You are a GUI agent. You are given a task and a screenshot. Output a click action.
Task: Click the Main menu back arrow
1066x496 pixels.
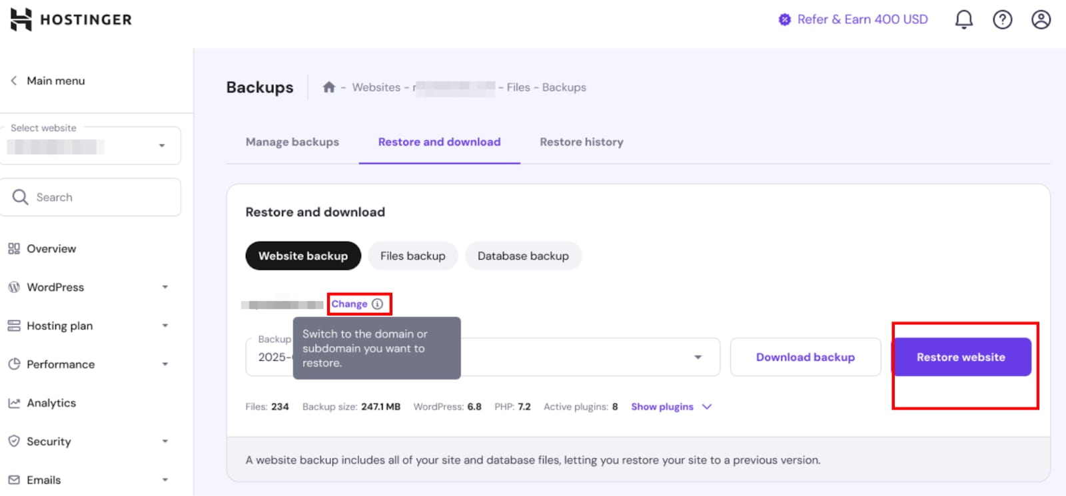point(14,81)
